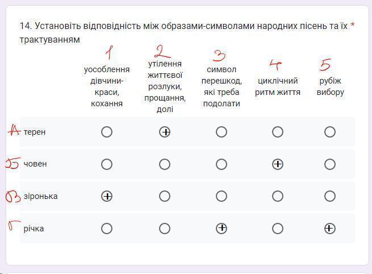
Task: Select зіронька radio for циклічний ритм життя
Action: point(277,196)
